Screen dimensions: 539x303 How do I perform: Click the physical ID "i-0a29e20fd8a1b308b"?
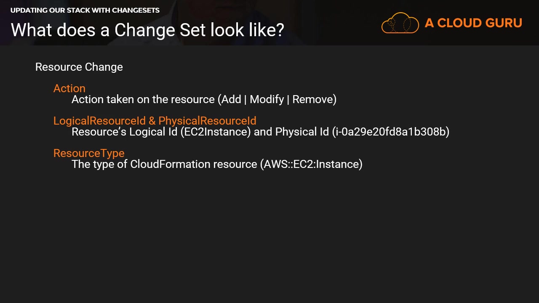[x=390, y=132]
